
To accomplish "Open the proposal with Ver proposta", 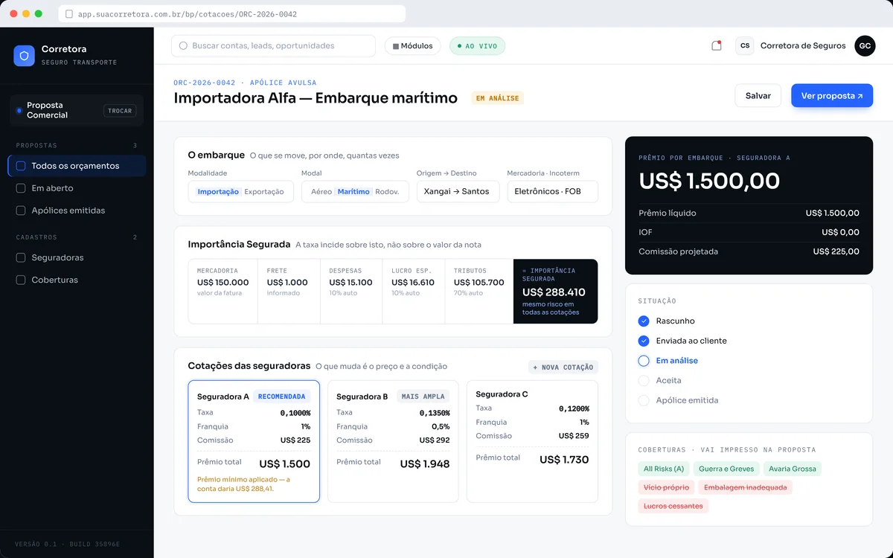I will (832, 95).
